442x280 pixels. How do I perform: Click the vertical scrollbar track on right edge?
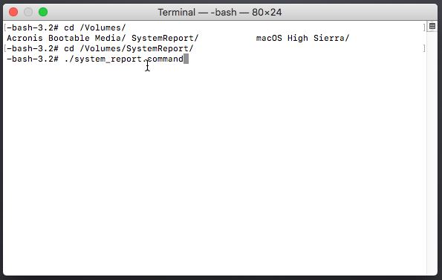[x=432, y=154]
